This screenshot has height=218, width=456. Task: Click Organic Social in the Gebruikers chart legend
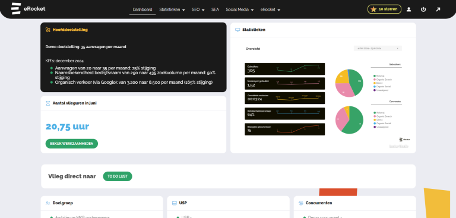[382, 87]
